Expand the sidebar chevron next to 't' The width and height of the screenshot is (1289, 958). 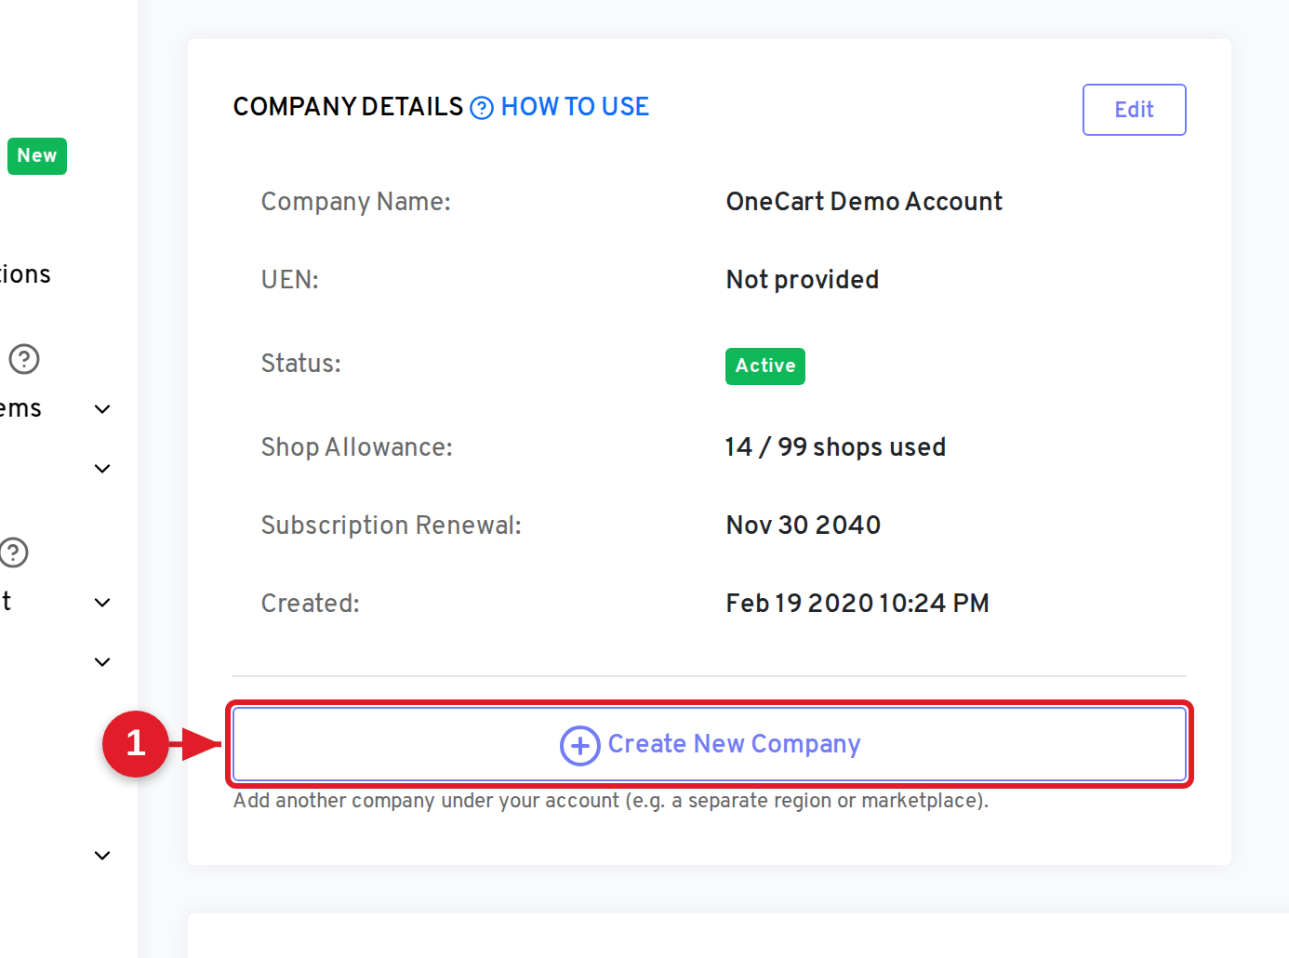click(x=102, y=603)
